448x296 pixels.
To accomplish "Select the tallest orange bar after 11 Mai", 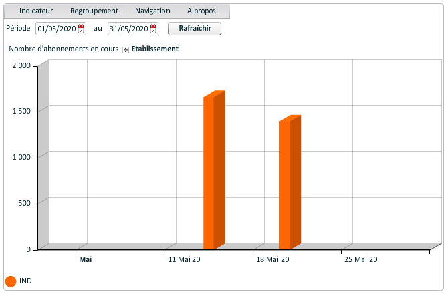I will point(214,170).
